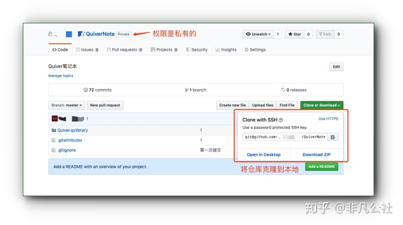Image resolution: width=403 pixels, height=225 pixels.
Task: Open the Settings tab
Action: pyautogui.click(x=255, y=50)
